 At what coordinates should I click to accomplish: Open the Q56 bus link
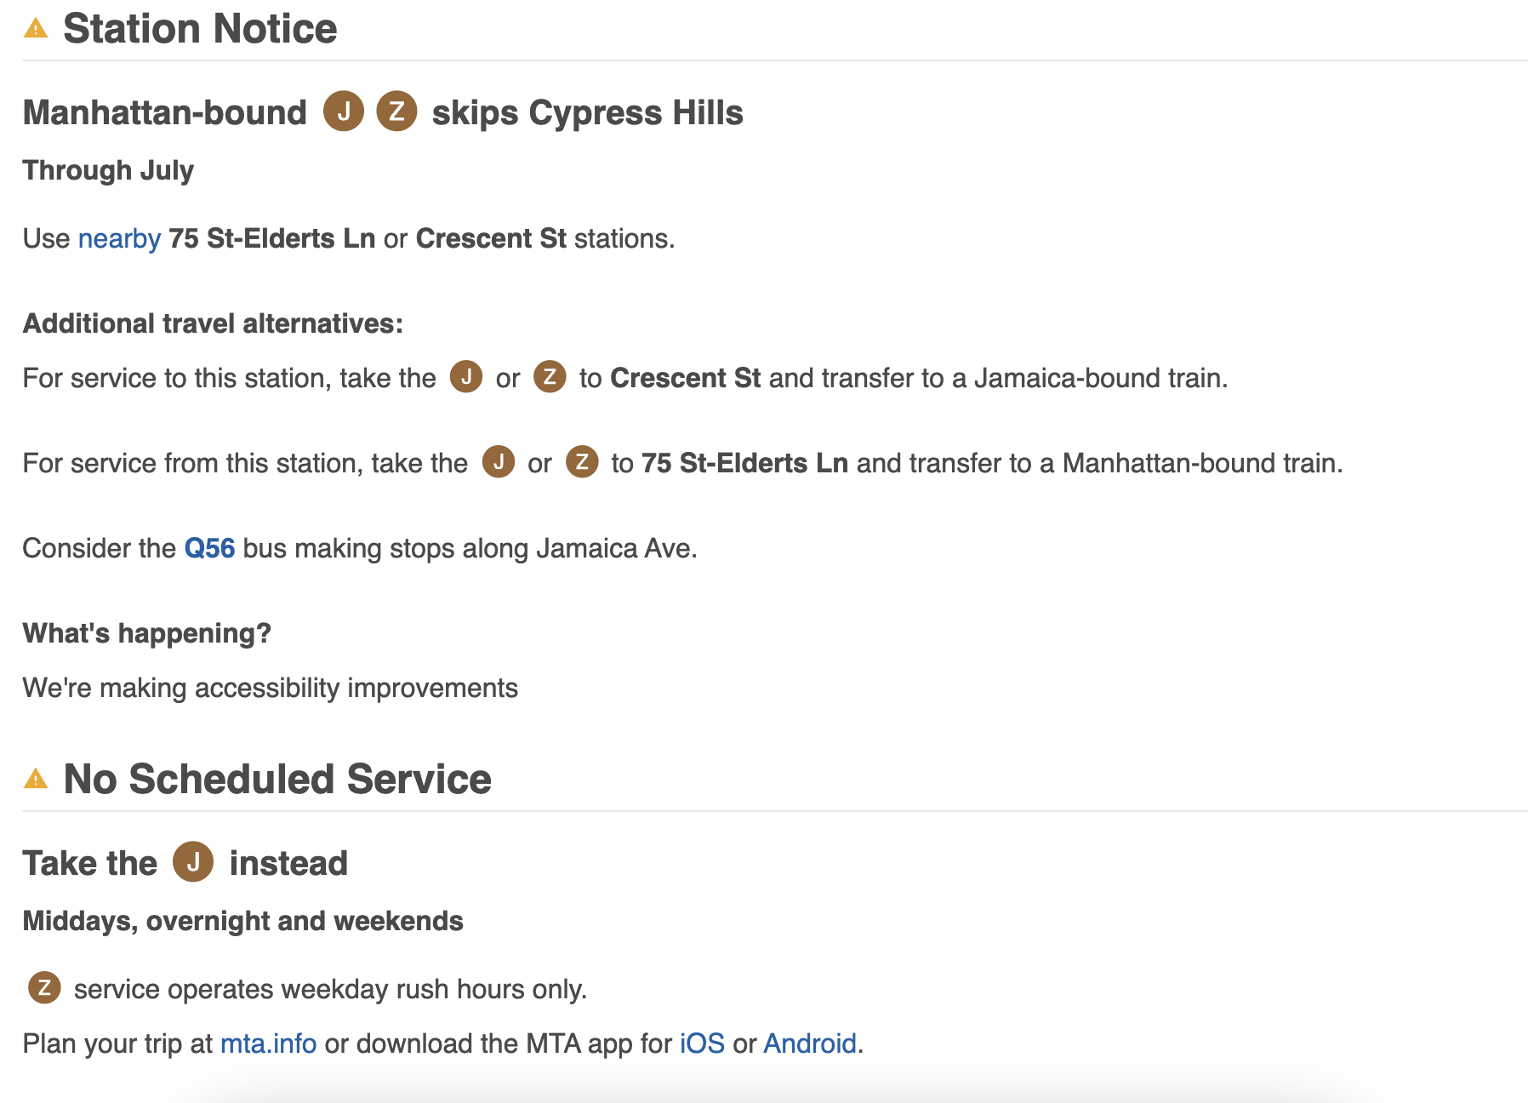[209, 548]
